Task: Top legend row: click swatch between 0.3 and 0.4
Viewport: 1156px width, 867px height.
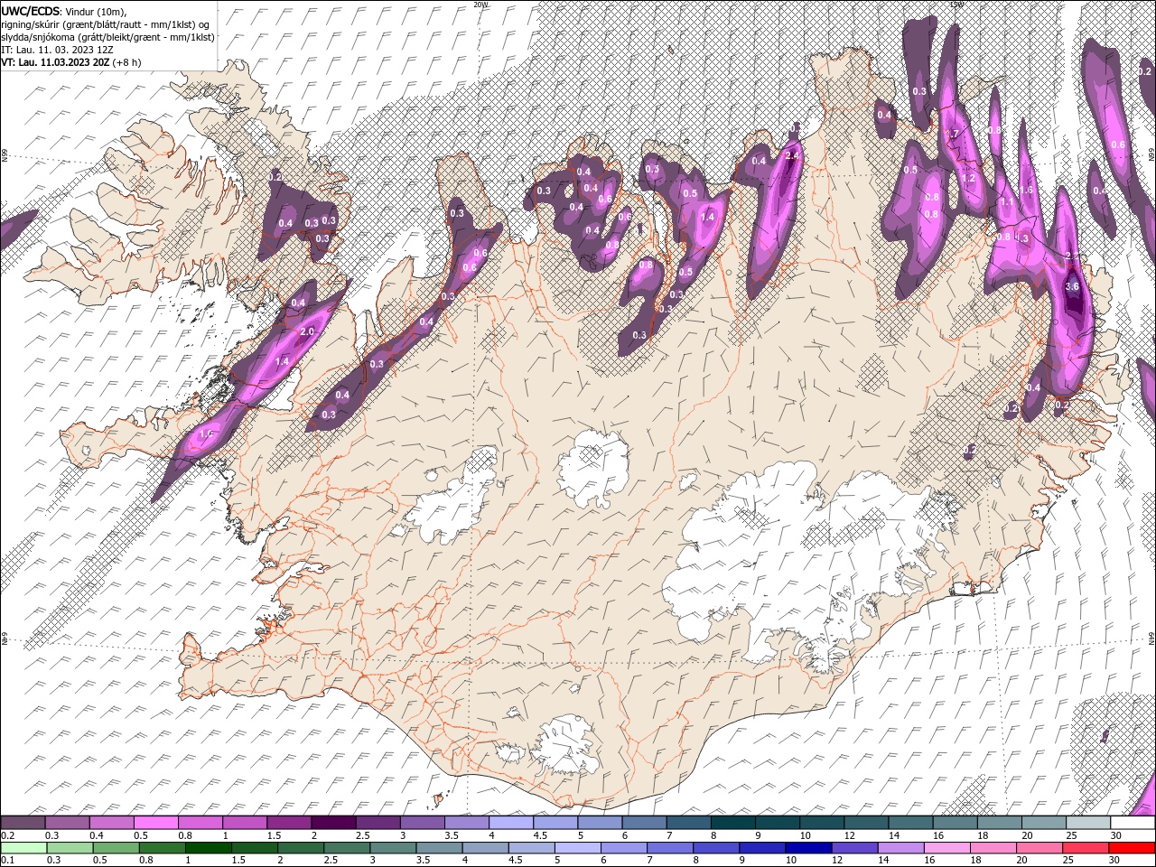Action: pos(68,822)
